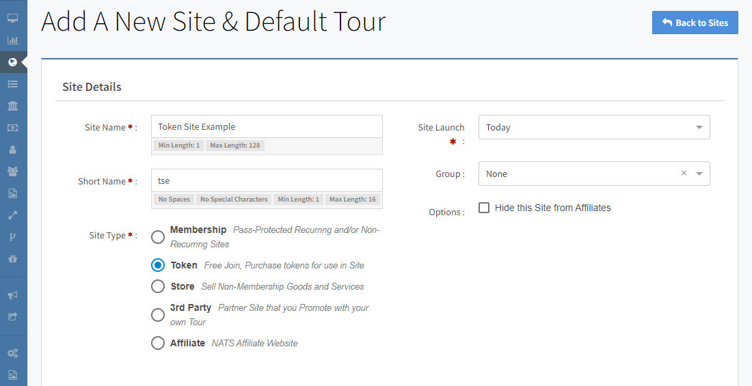The image size is (752, 386).
Task: Click the monitor dashboard icon in sidebar
Action: 12,18
